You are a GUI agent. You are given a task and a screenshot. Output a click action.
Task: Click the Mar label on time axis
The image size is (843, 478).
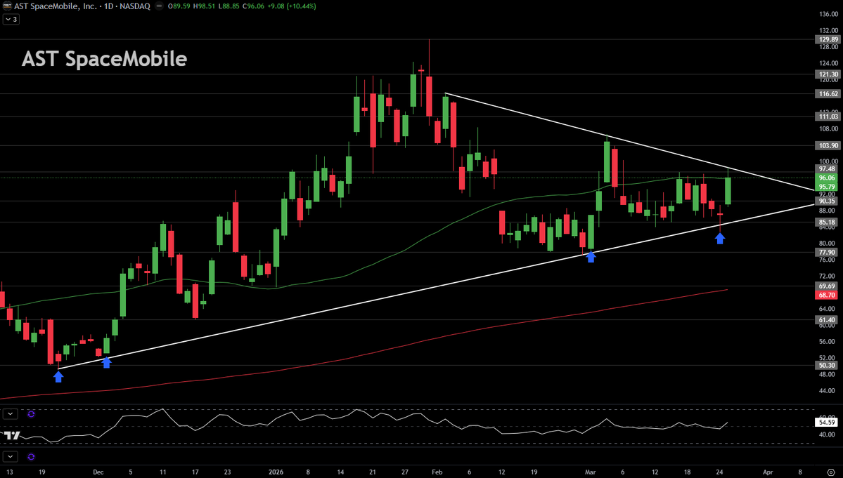tap(591, 472)
